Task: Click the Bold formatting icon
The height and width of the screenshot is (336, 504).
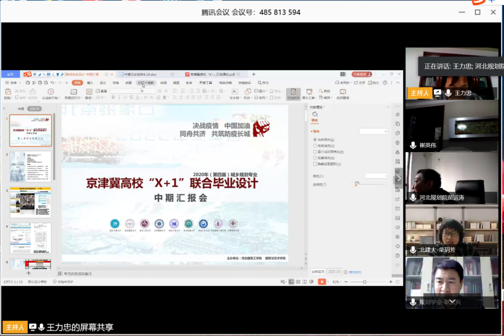Action: [113, 97]
